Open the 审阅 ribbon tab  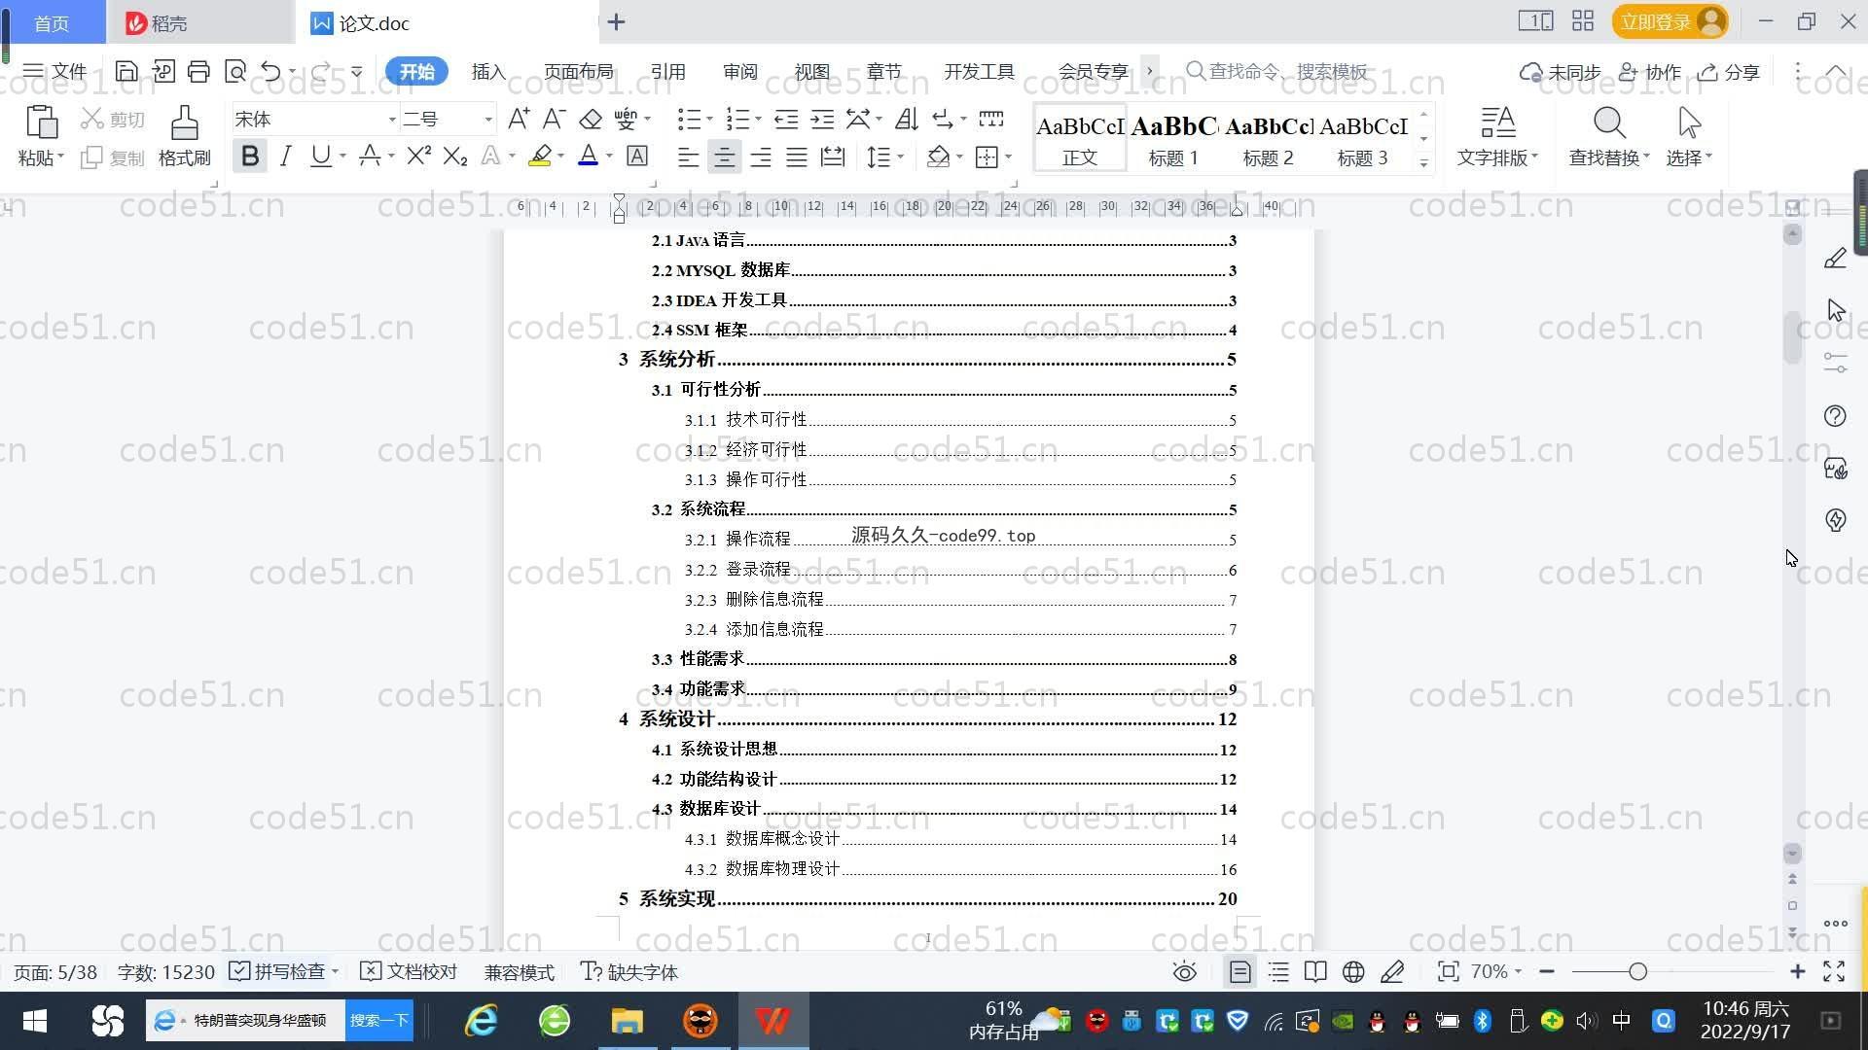click(740, 71)
